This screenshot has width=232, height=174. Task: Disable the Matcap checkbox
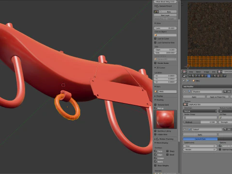tap(155, 108)
